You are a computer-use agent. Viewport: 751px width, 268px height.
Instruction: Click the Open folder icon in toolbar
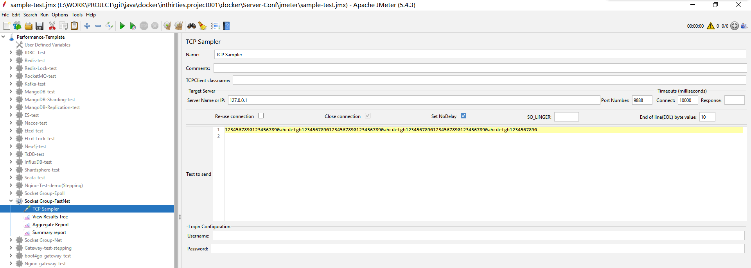coord(29,26)
